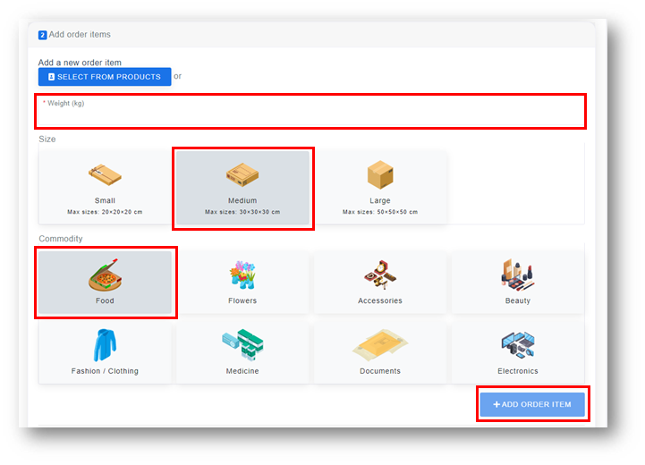The width and height of the screenshot is (645, 465).
Task: Click the Add Order Item button
Action: click(532, 404)
